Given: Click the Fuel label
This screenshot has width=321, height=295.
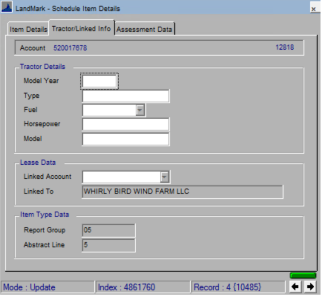Looking at the screenshot, I should tap(31, 110).
